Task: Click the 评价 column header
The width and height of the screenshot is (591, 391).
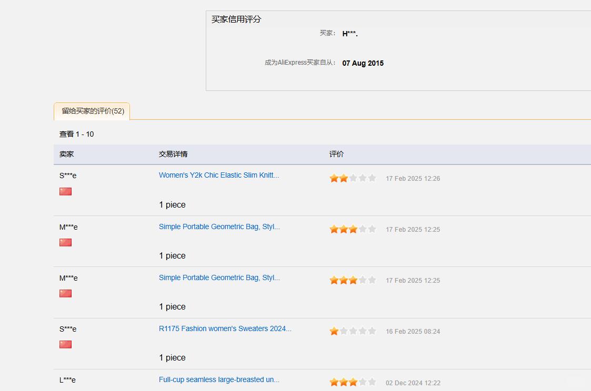Action: pos(336,154)
